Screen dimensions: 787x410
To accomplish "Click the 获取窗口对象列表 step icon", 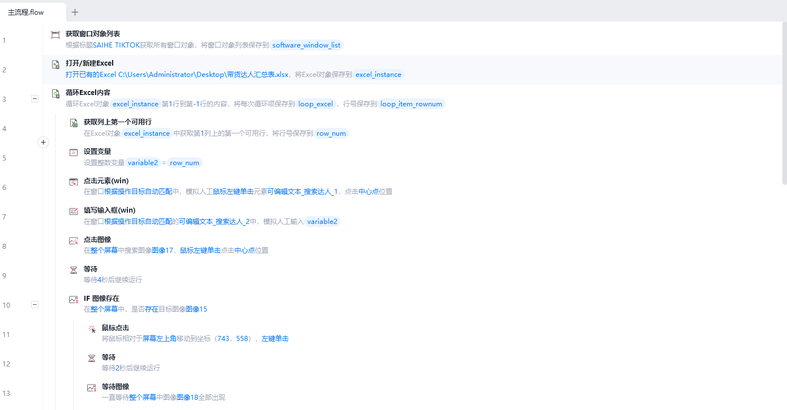I will [x=55, y=35].
